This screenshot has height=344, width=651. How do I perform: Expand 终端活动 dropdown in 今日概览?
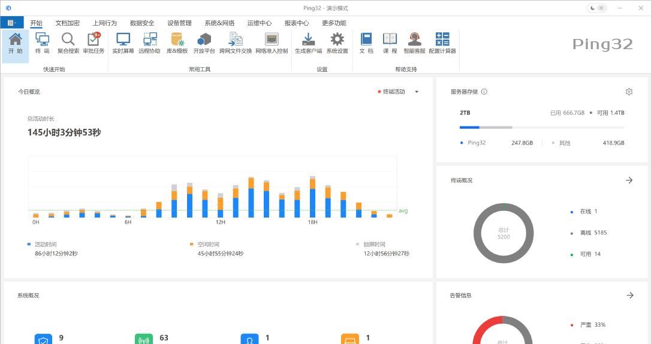(x=417, y=92)
